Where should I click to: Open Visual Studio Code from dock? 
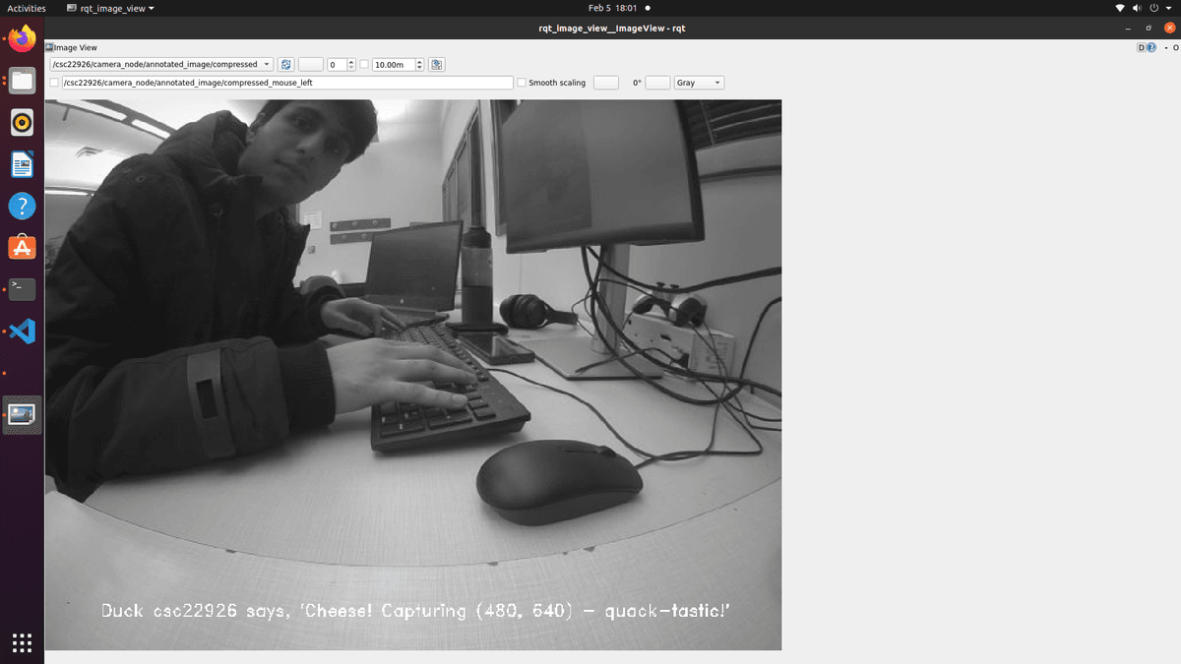pos(22,332)
